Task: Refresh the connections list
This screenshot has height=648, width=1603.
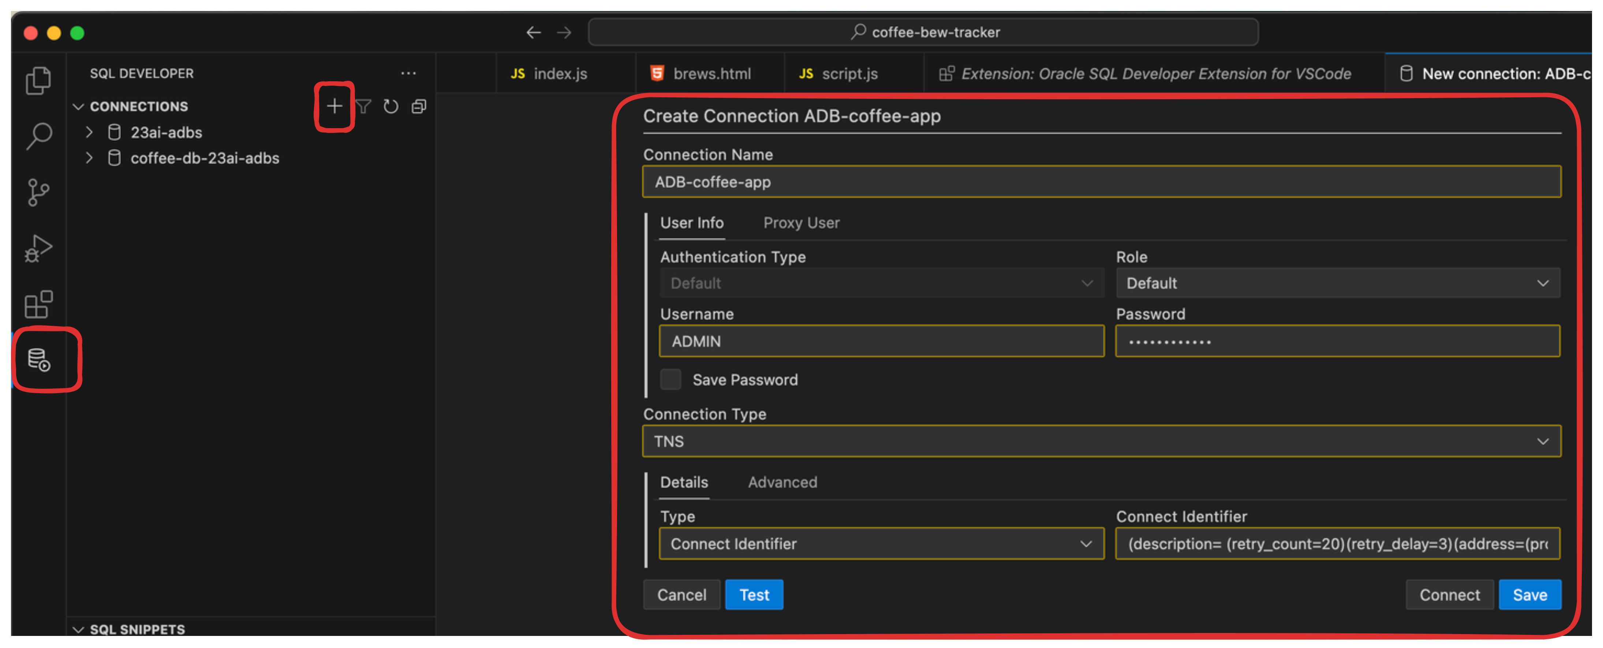Action: coord(391,107)
